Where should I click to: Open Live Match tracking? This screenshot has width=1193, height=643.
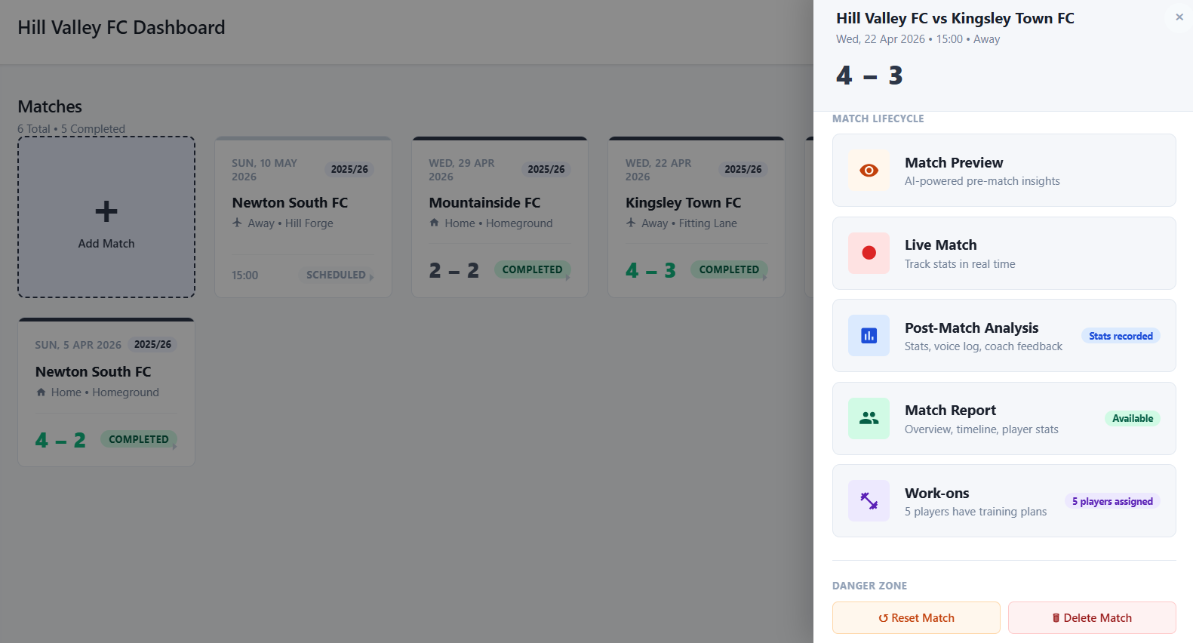(1004, 253)
